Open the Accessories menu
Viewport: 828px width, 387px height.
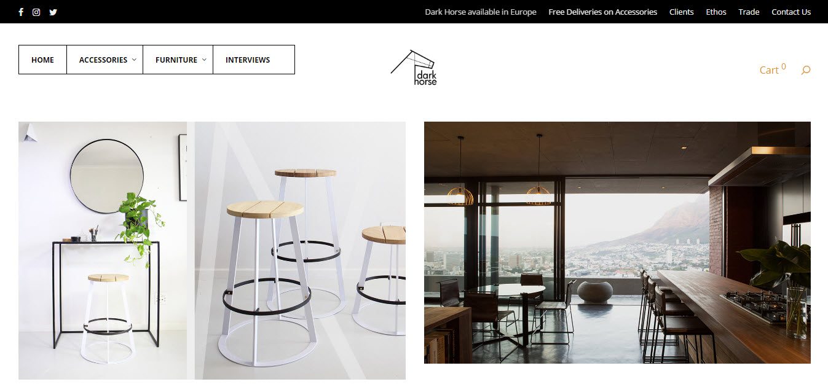point(104,60)
